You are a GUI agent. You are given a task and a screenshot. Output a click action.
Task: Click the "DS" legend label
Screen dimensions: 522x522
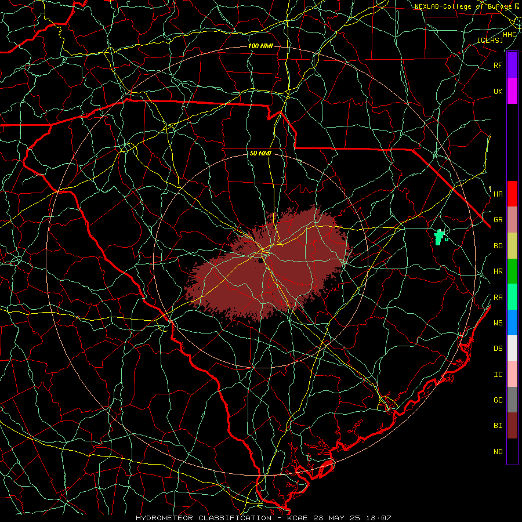pos(498,349)
